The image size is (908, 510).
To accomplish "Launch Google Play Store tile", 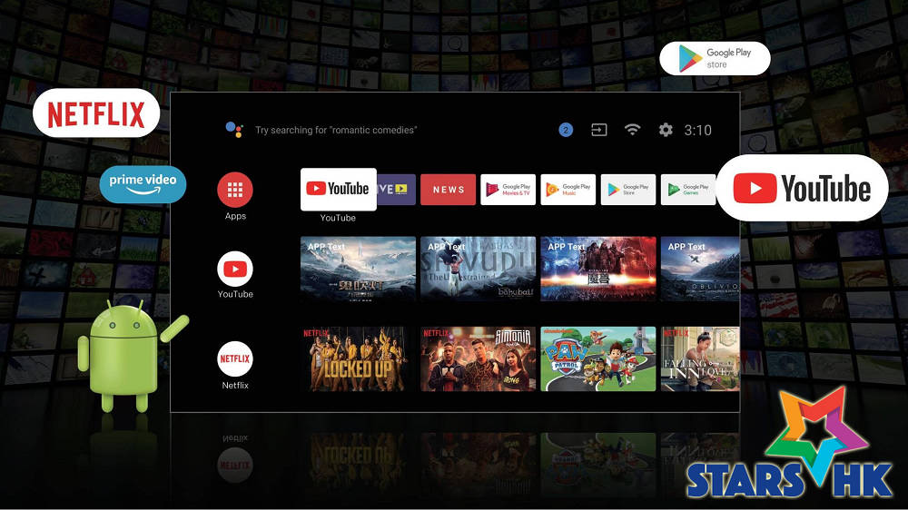I will (x=628, y=190).
